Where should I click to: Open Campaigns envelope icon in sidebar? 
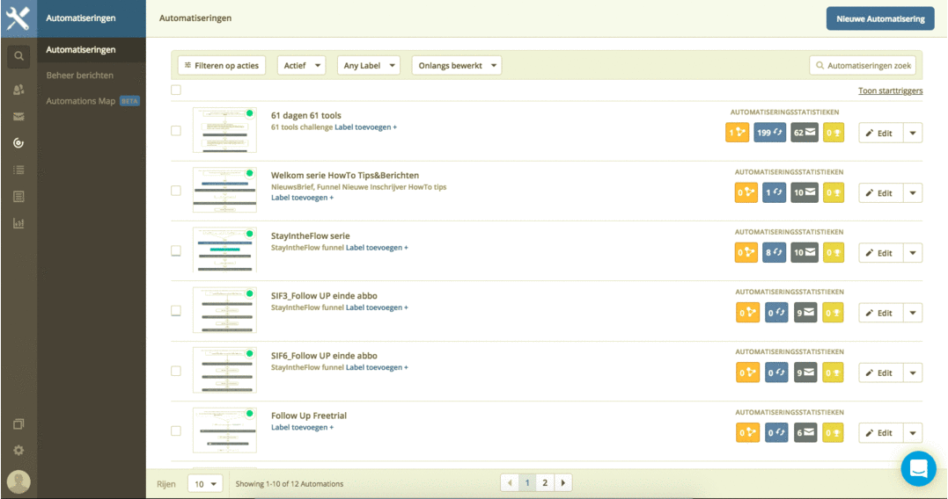(18, 117)
